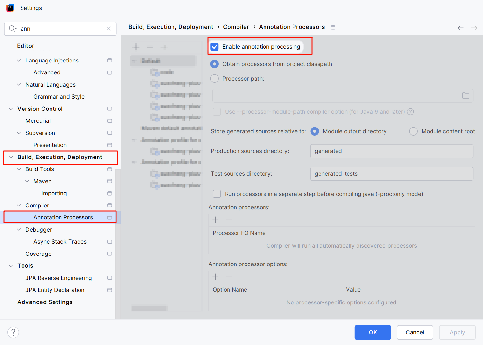Click project icon beside Maven
This screenshot has width=483, height=345.
110,181
